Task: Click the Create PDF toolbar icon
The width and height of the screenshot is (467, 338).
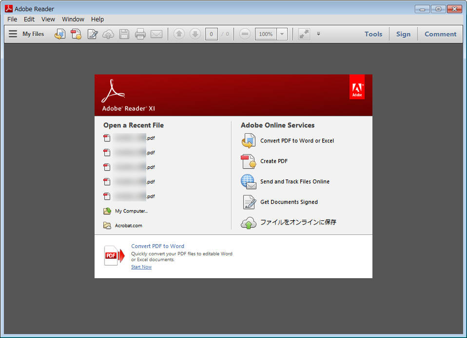Action: tap(76, 34)
